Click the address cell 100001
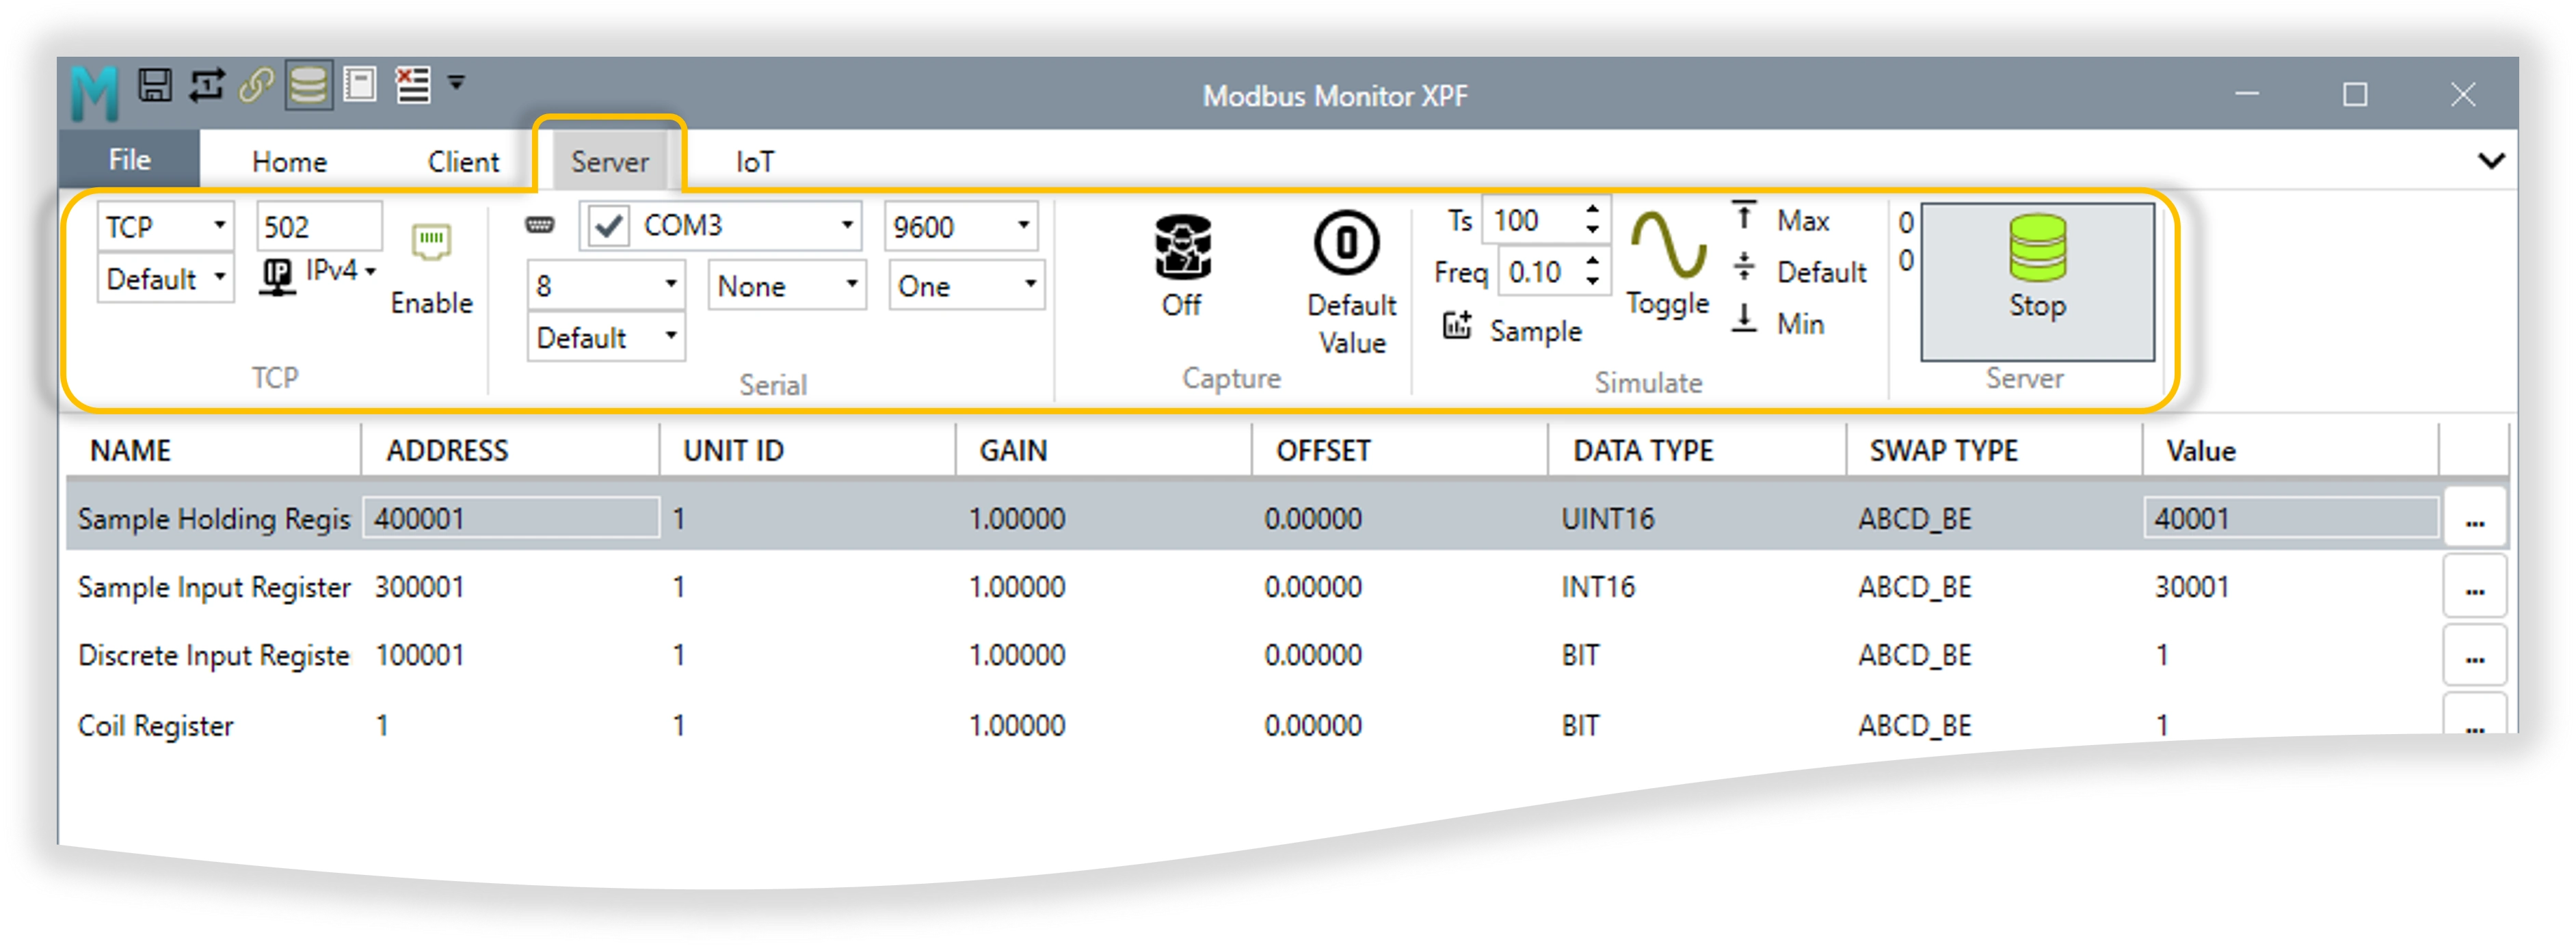The width and height of the screenshot is (2576, 946). (419, 655)
